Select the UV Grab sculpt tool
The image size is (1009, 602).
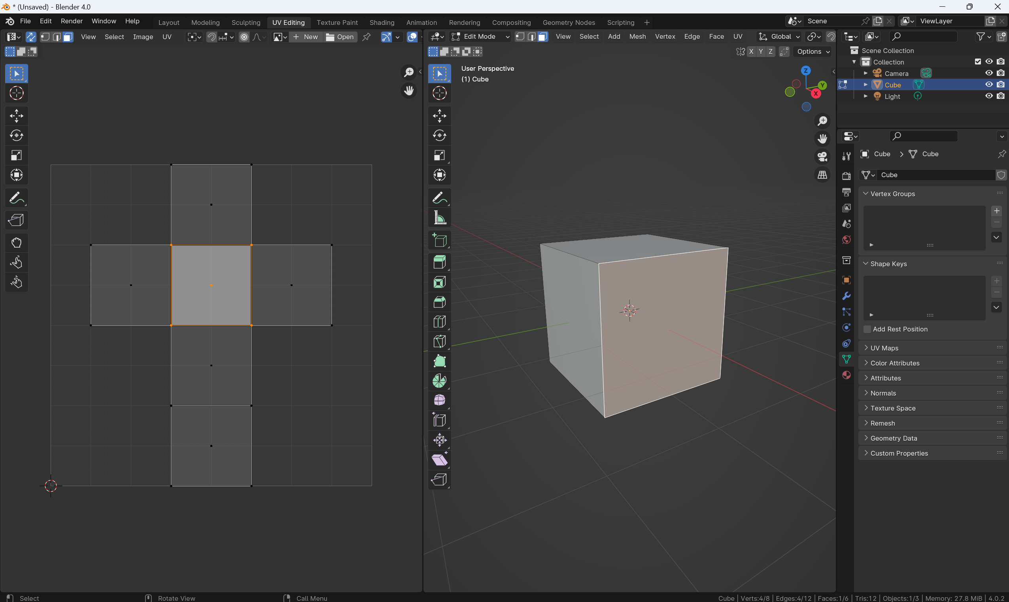pyautogui.click(x=16, y=243)
